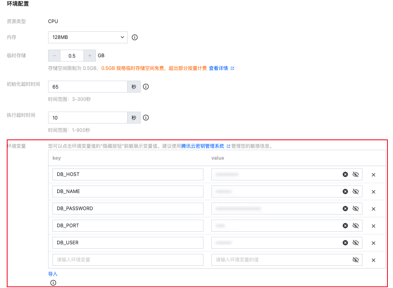Click the DB_HOST key field
This screenshot has height=288, width=393.
click(x=128, y=174)
